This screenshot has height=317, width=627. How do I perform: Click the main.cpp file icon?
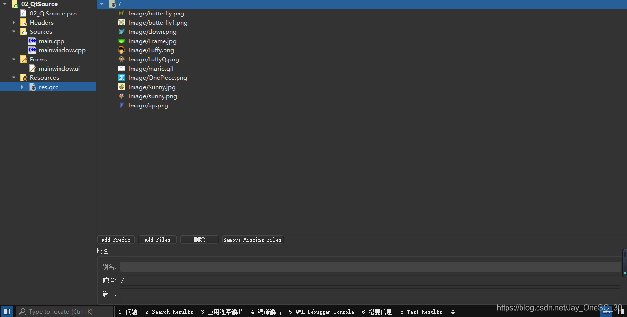pos(32,41)
